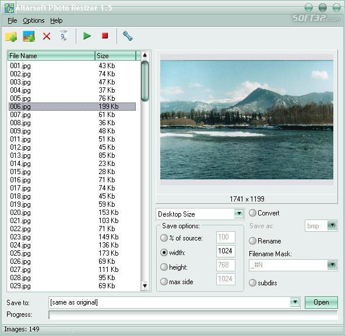
Task: Click the add folder toolbar icon
Action: click(10, 37)
